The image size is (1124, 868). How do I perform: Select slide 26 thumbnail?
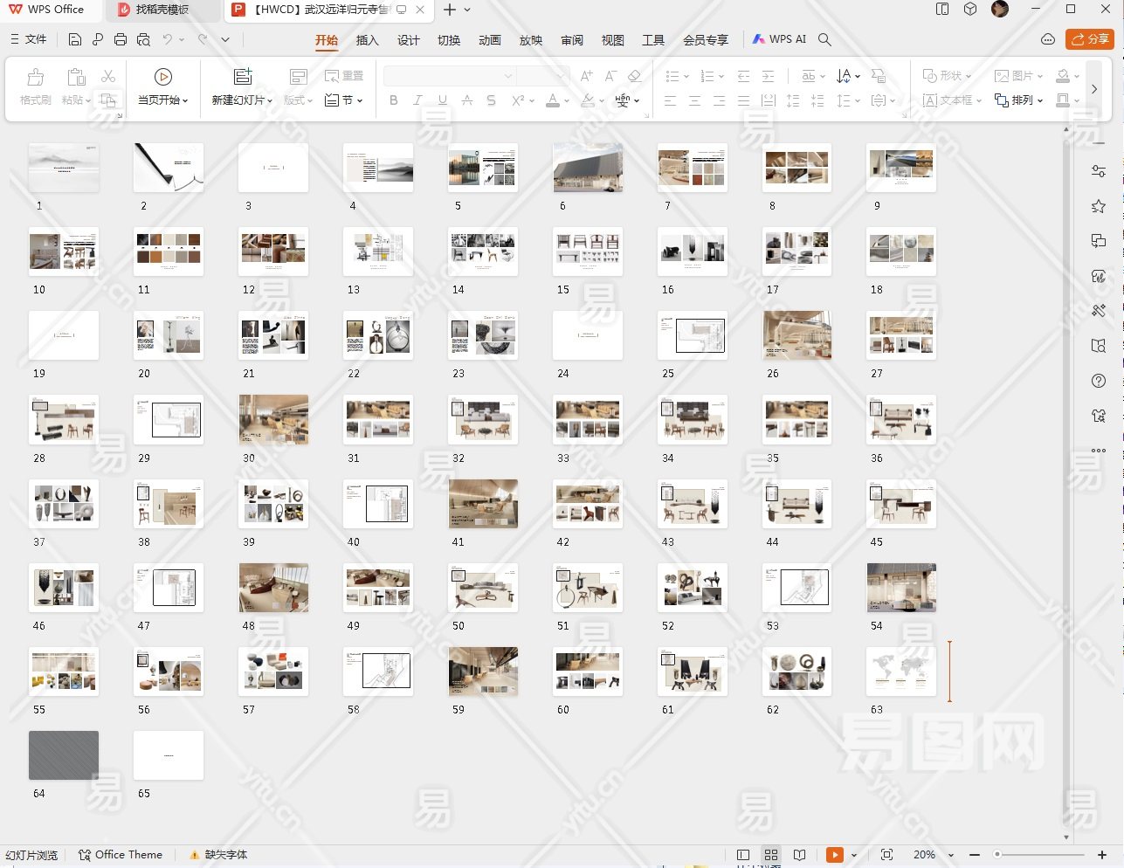point(796,335)
